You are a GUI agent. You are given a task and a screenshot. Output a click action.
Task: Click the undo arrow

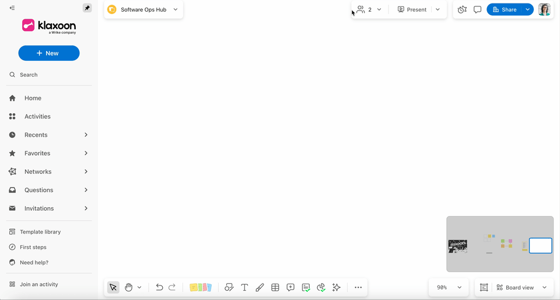click(x=159, y=288)
